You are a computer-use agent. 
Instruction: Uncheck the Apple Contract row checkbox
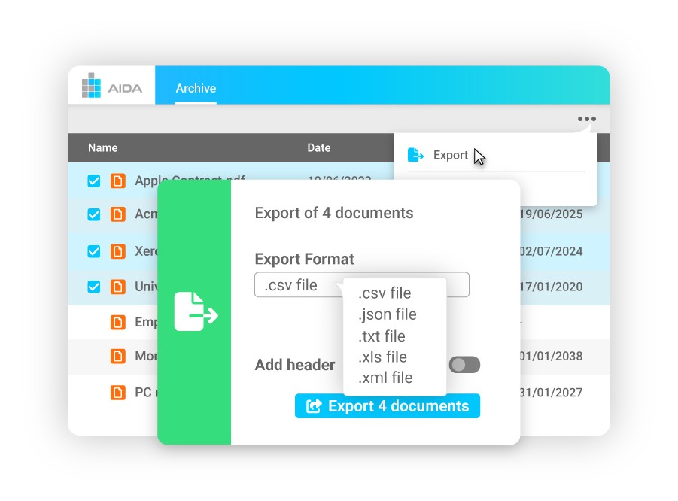click(94, 181)
